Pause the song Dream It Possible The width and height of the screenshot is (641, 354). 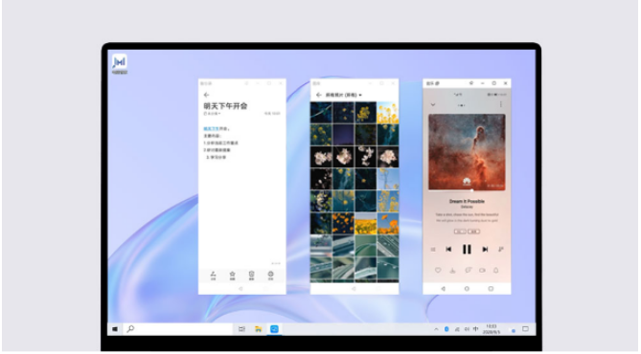(467, 249)
